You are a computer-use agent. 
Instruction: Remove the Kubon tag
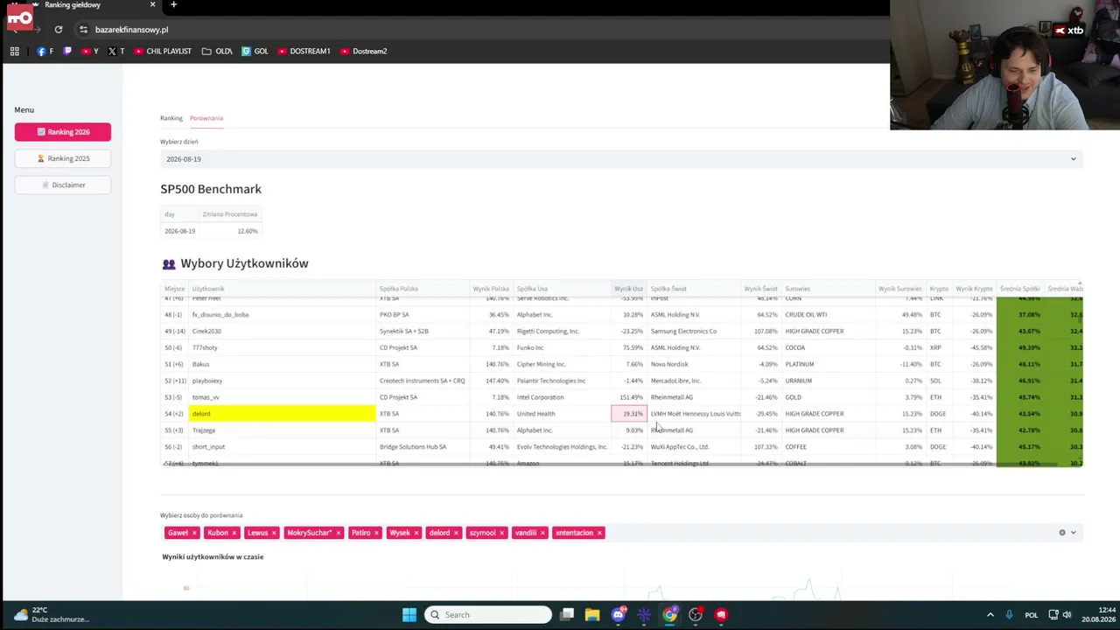pyautogui.click(x=234, y=533)
